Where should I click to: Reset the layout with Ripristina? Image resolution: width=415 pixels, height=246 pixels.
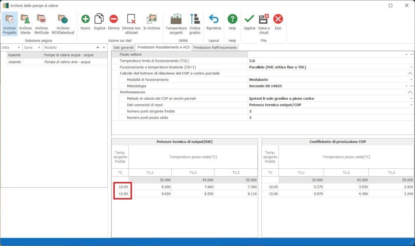pos(214,22)
